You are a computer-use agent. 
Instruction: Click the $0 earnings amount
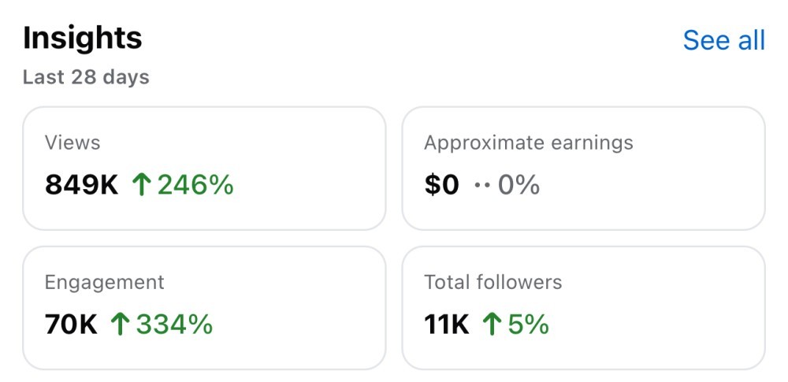click(x=441, y=185)
